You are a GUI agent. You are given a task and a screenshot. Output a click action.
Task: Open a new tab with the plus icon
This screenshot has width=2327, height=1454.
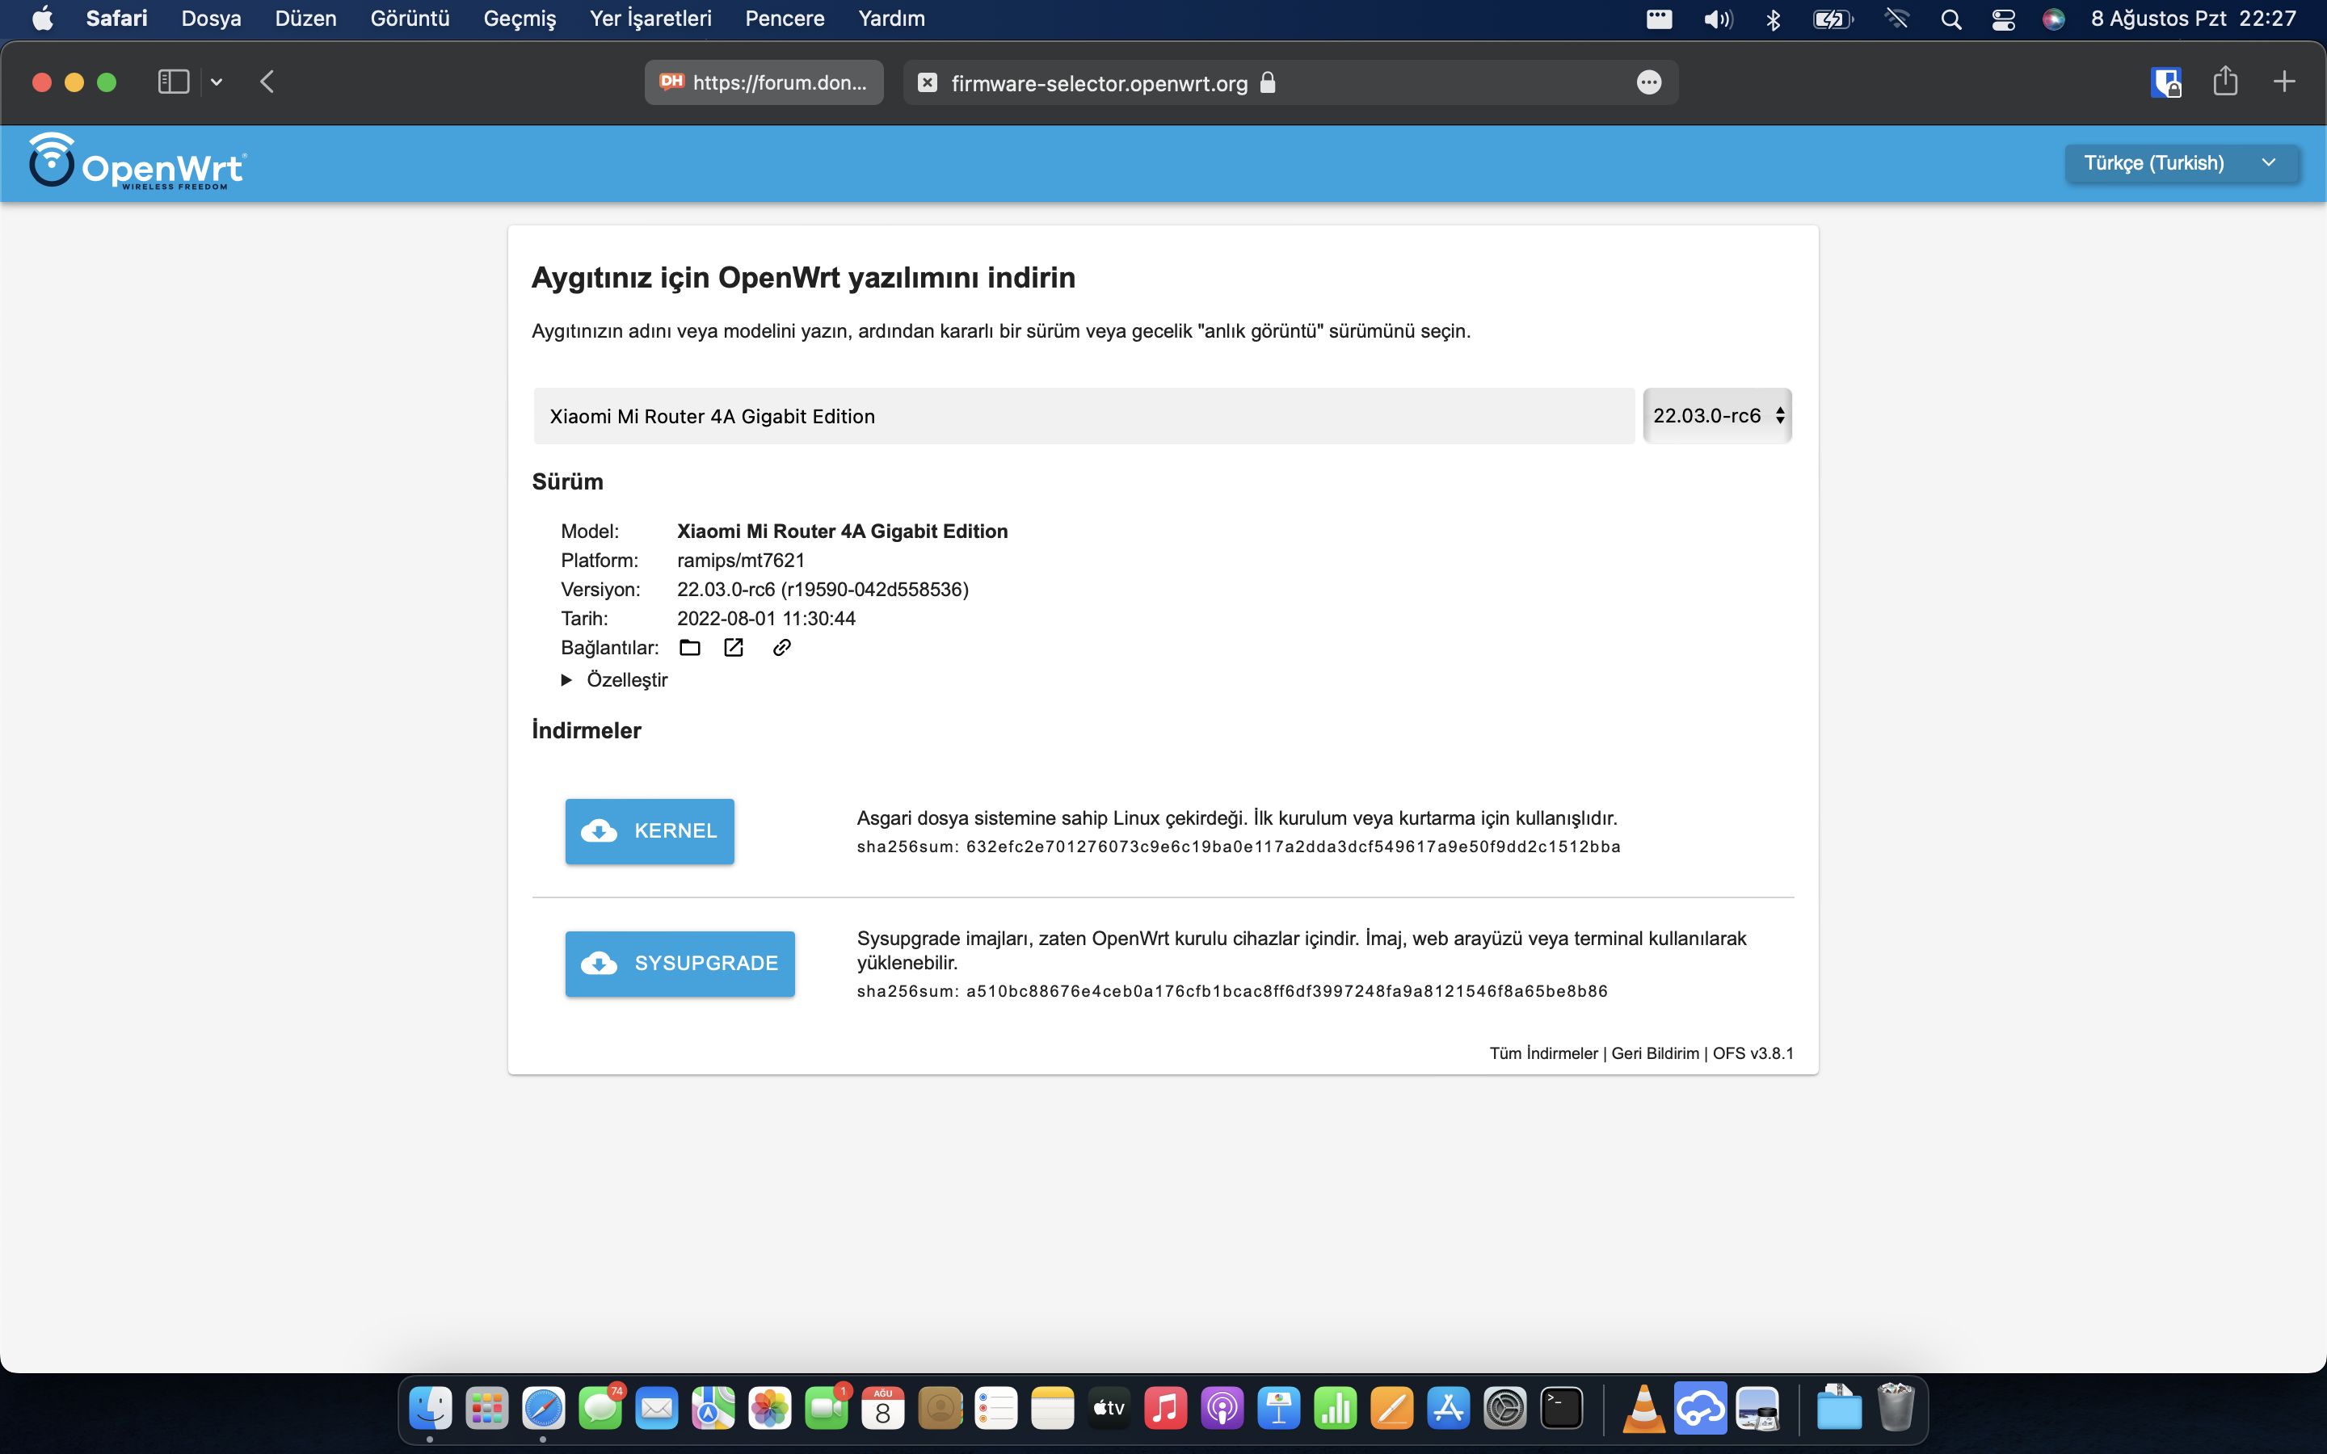[x=2283, y=82]
